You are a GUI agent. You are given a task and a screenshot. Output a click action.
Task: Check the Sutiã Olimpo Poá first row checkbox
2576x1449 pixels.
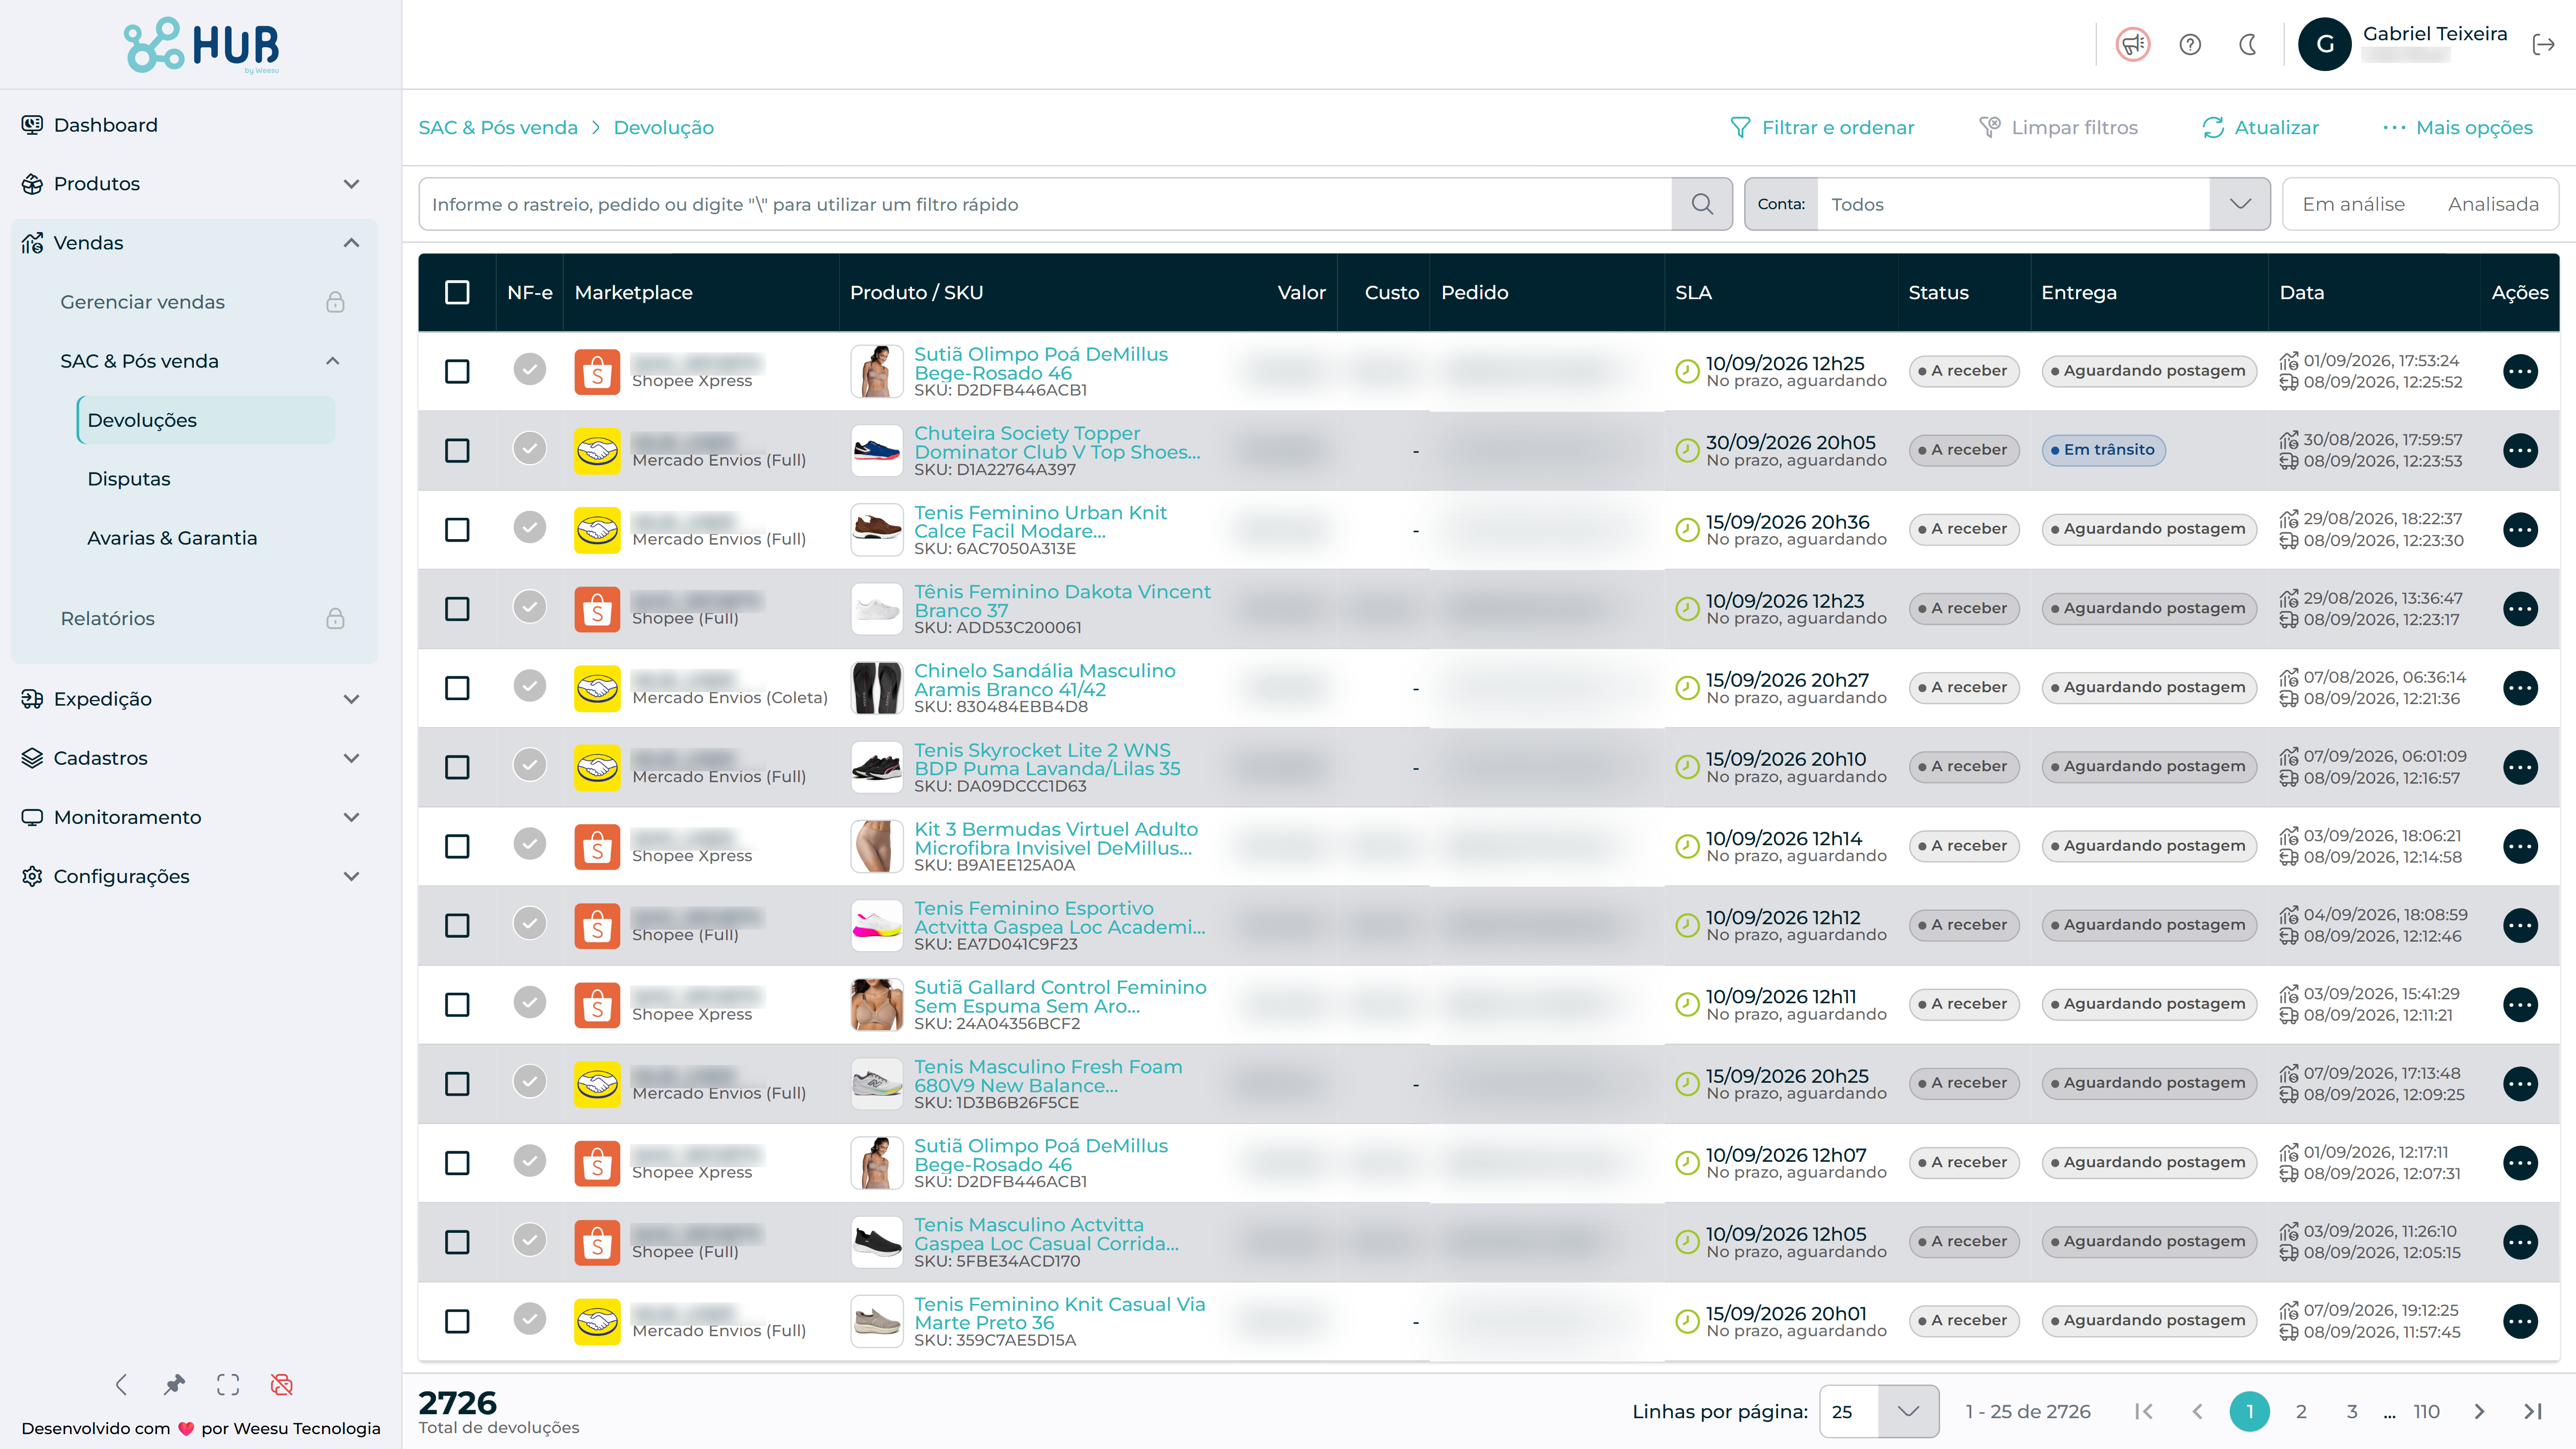tap(457, 372)
